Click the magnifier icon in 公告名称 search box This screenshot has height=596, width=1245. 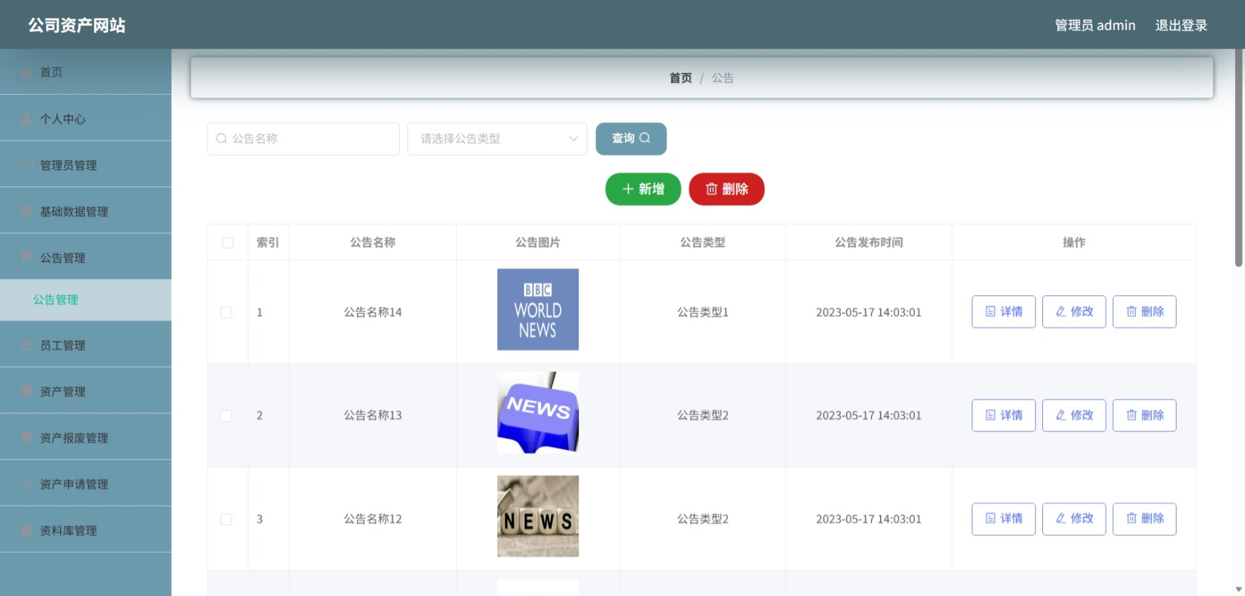[222, 138]
